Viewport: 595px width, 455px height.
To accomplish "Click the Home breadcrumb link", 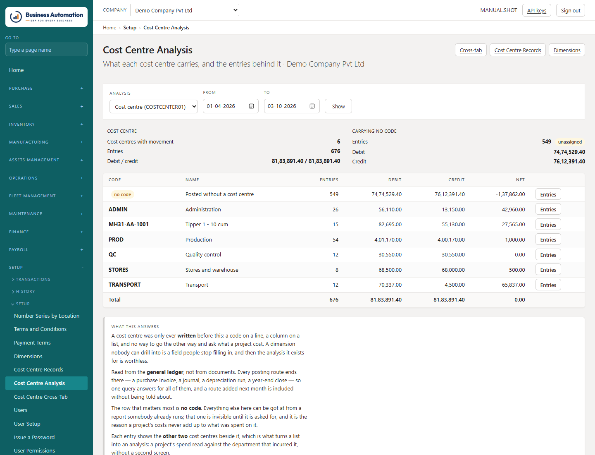I will (x=109, y=28).
